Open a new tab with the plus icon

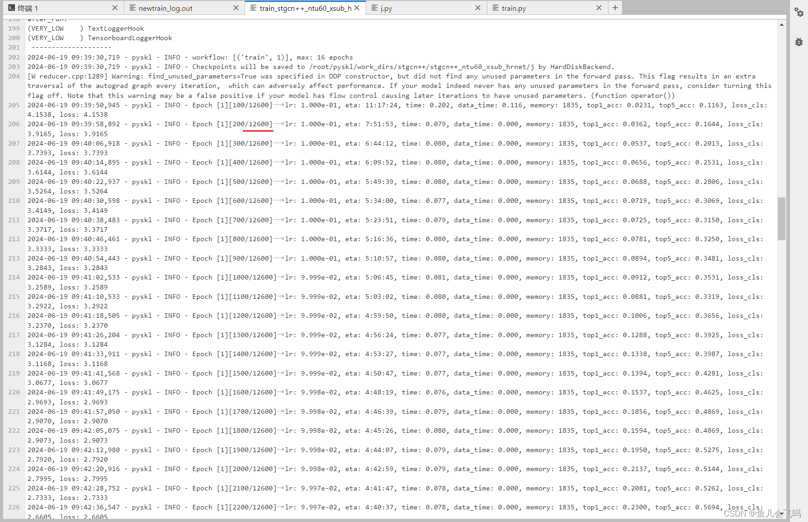[x=615, y=8]
